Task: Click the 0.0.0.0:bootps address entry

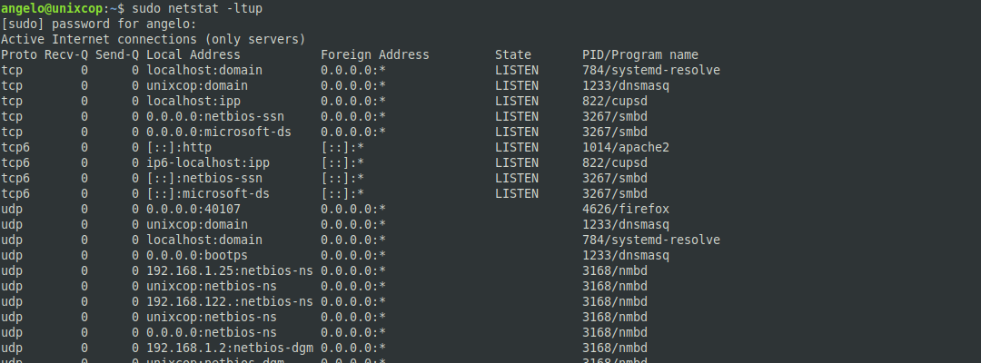Action: pyautogui.click(x=197, y=256)
